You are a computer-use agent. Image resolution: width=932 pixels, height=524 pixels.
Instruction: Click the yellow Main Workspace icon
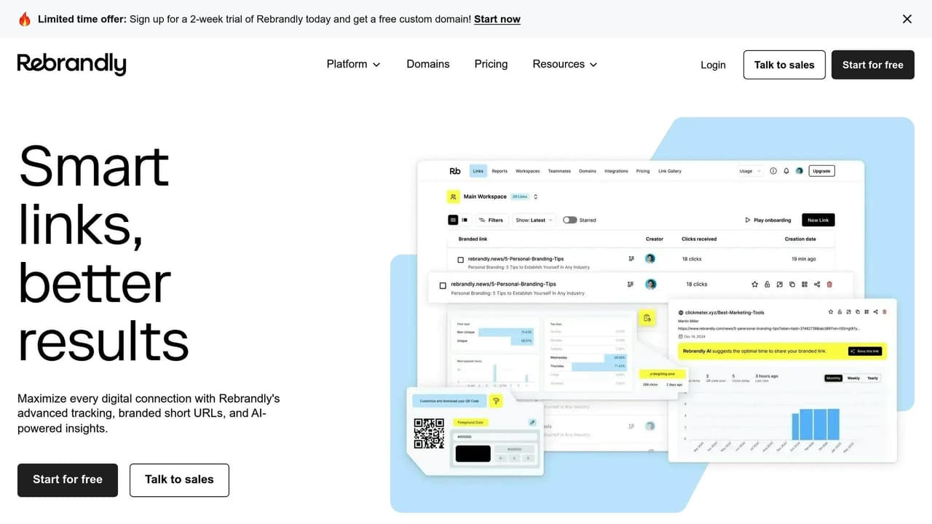pyautogui.click(x=454, y=196)
